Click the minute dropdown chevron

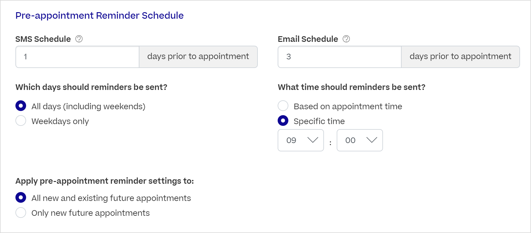372,140
